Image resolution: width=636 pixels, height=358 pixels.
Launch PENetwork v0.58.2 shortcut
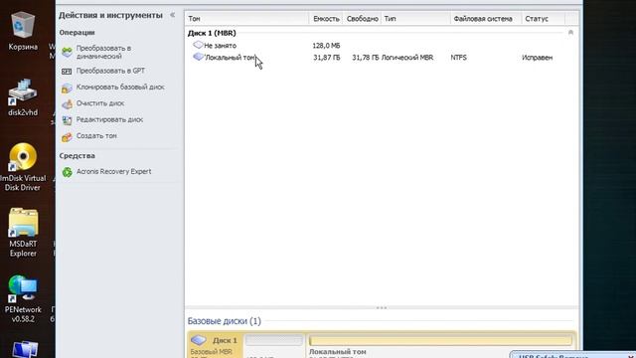(23, 298)
